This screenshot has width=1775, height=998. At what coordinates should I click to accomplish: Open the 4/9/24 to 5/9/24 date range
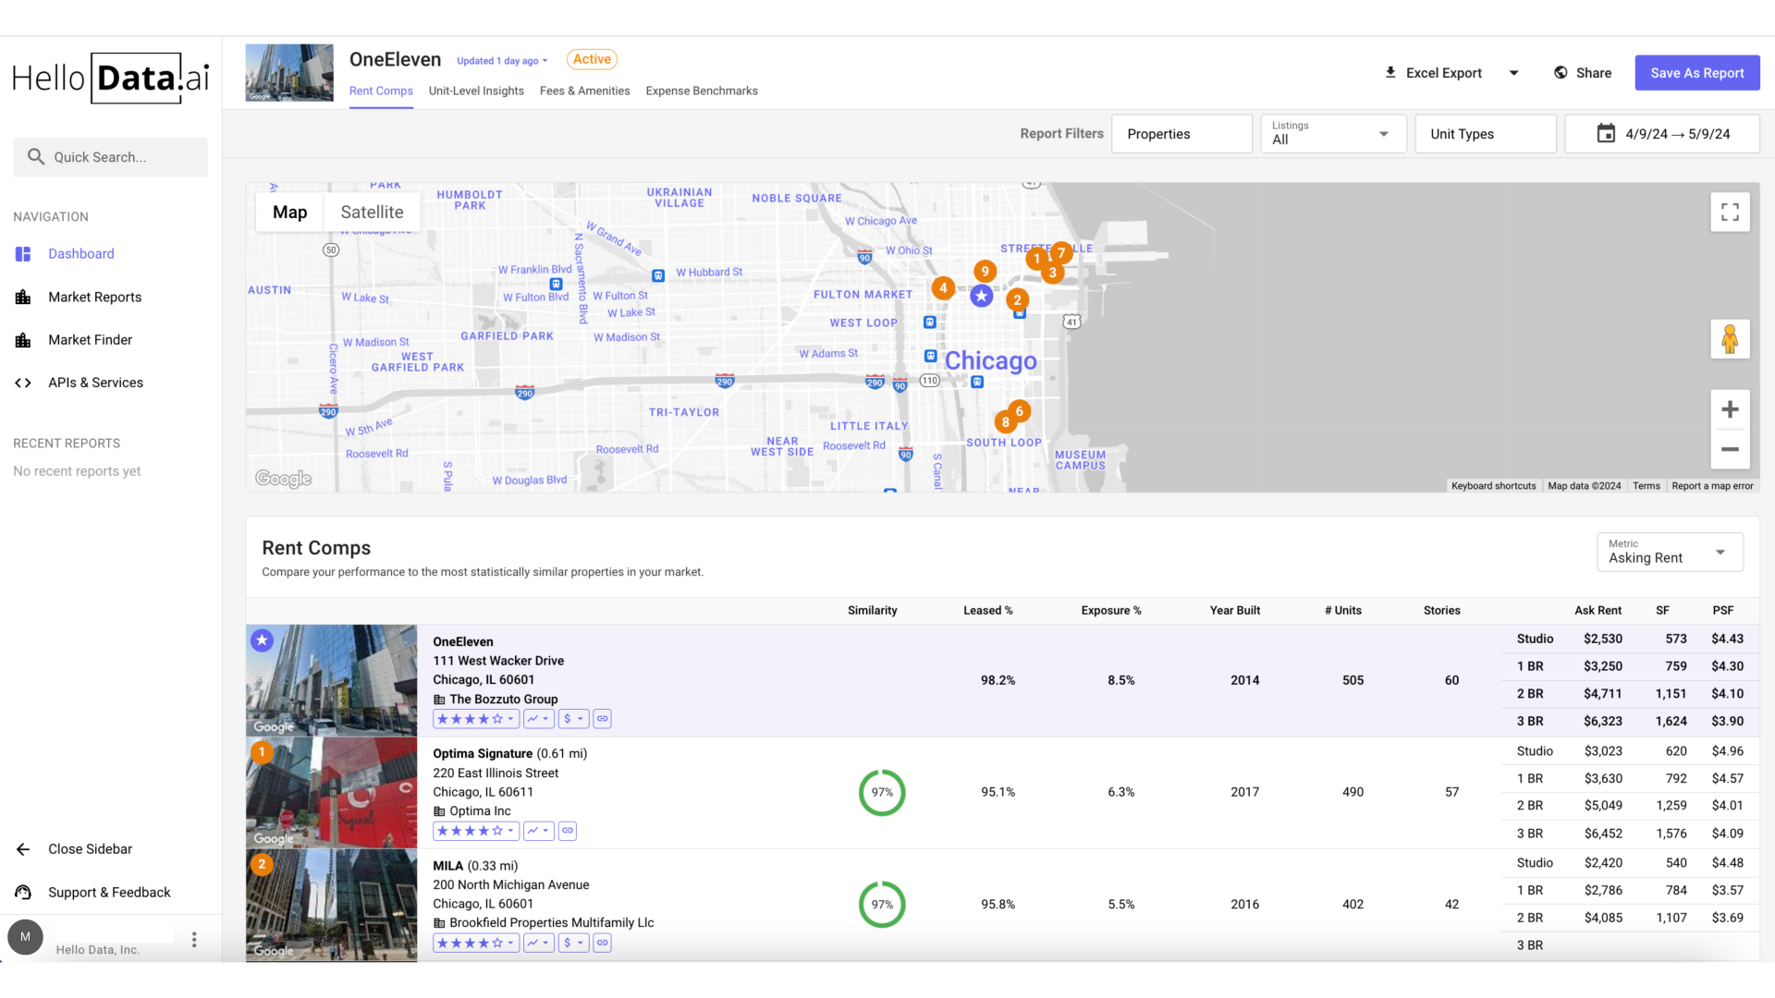coord(1662,134)
